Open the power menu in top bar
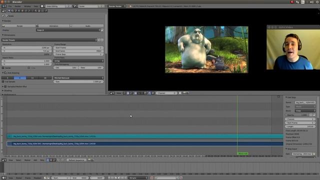The image size is (320, 180). tap(318, 2)
